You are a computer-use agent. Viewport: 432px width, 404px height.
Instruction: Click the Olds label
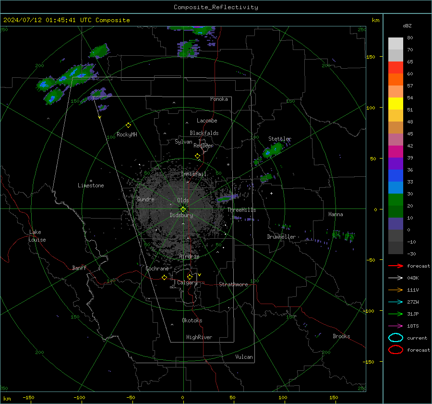(x=183, y=200)
